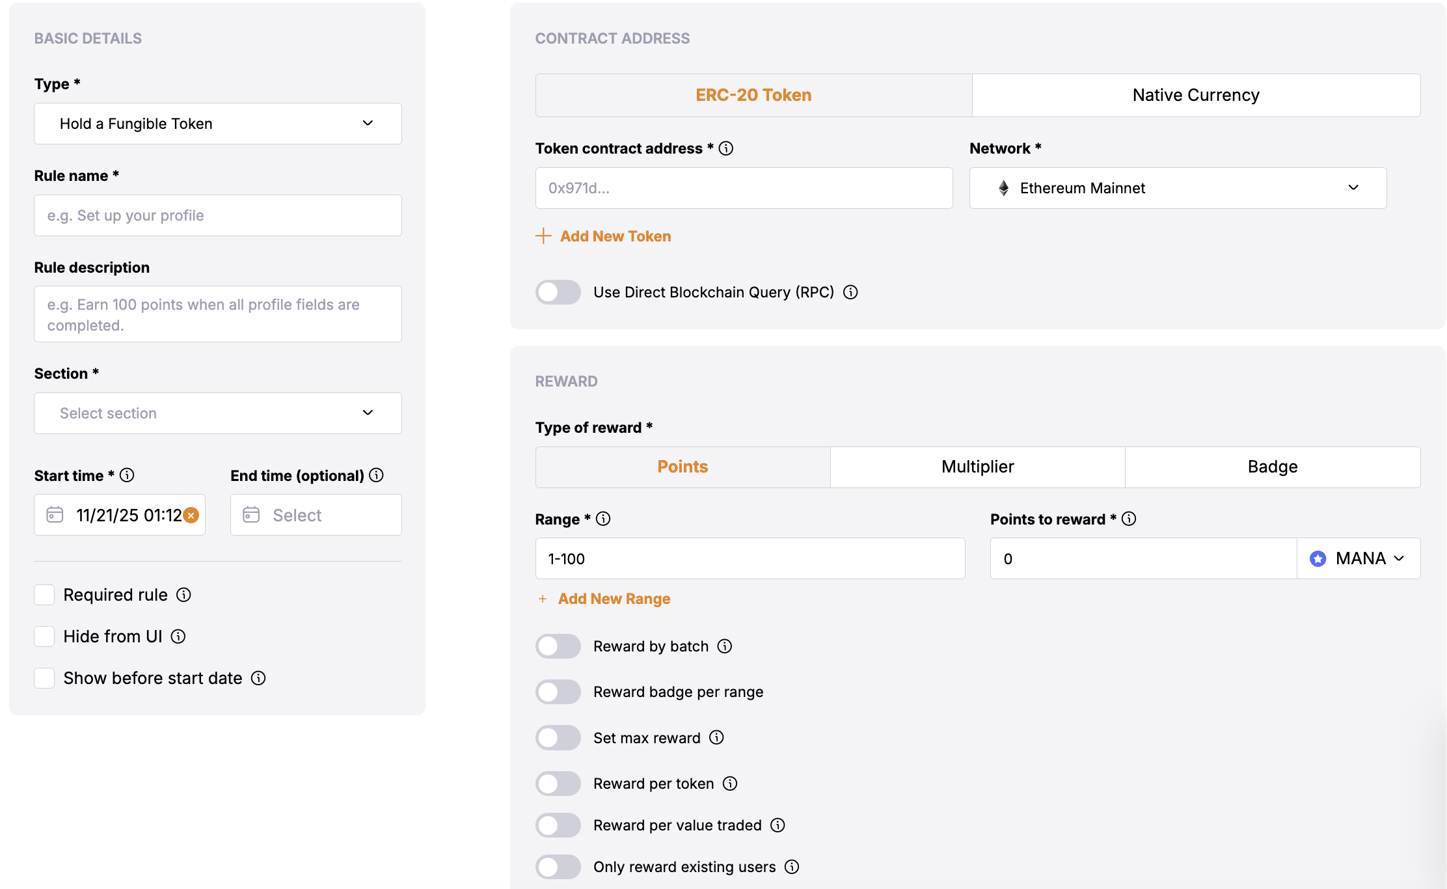The width and height of the screenshot is (1447, 889).
Task: Select the Badge reward type tab
Action: (x=1272, y=467)
